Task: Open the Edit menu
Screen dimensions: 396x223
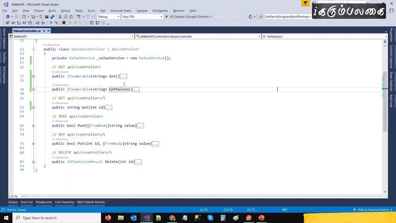Action: pyautogui.click(x=15, y=11)
